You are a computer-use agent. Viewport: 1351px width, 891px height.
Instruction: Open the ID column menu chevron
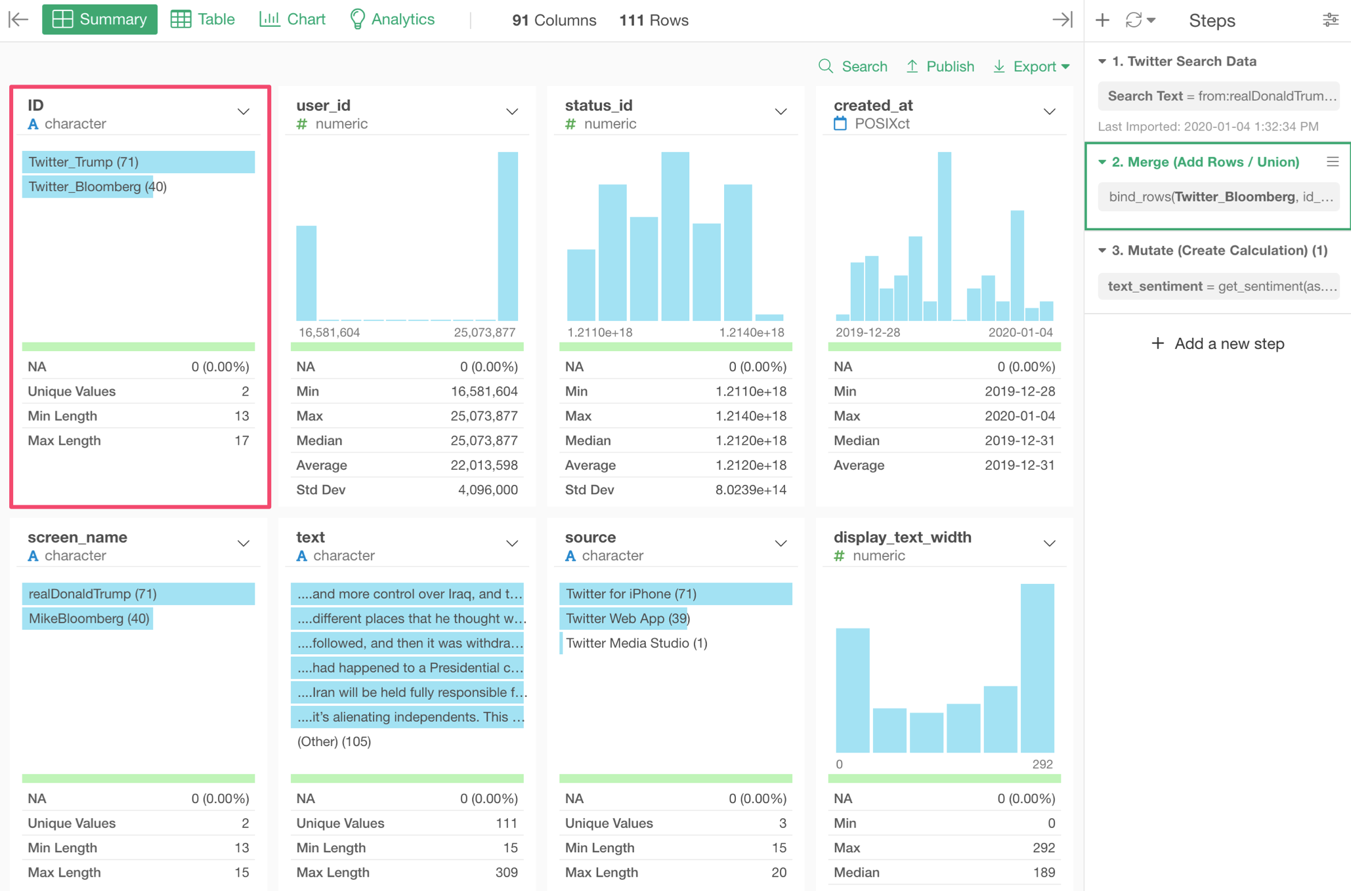click(244, 112)
